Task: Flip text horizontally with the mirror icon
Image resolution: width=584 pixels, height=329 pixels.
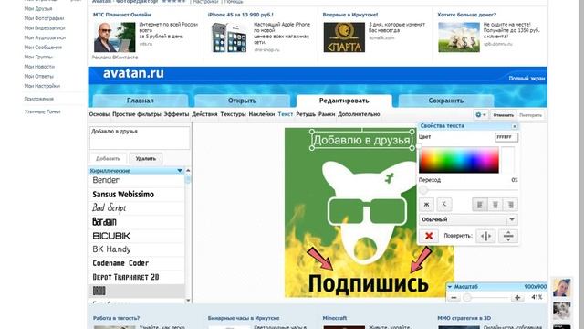Action: click(x=485, y=236)
